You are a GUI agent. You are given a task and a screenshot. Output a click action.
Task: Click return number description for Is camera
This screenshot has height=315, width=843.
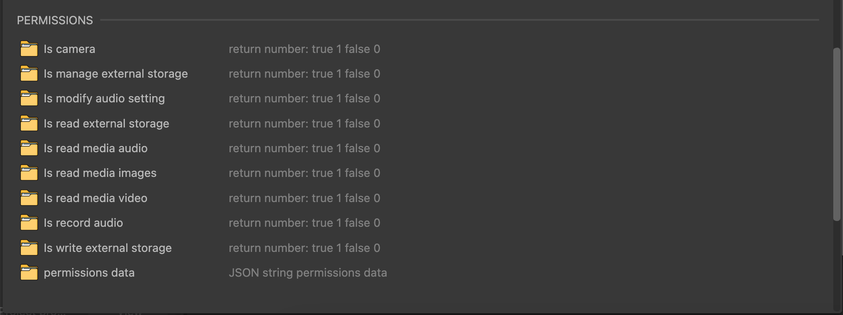[305, 49]
